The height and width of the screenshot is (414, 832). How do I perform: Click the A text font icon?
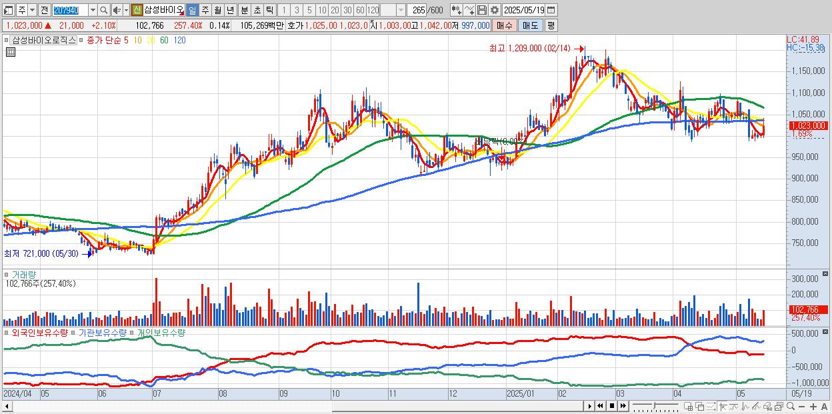[824, 406]
